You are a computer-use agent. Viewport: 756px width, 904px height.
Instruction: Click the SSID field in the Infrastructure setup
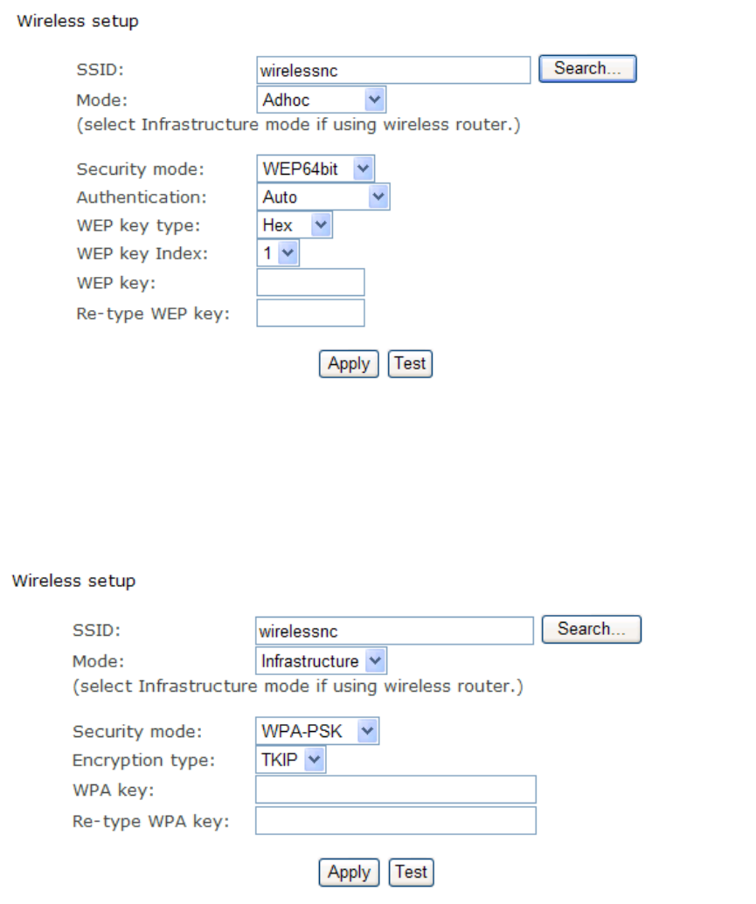pyautogui.click(x=394, y=631)
